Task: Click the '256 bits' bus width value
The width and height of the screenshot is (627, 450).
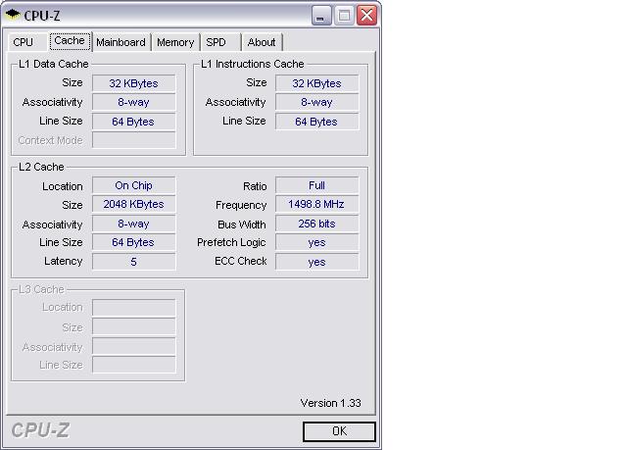Action: 316,224
